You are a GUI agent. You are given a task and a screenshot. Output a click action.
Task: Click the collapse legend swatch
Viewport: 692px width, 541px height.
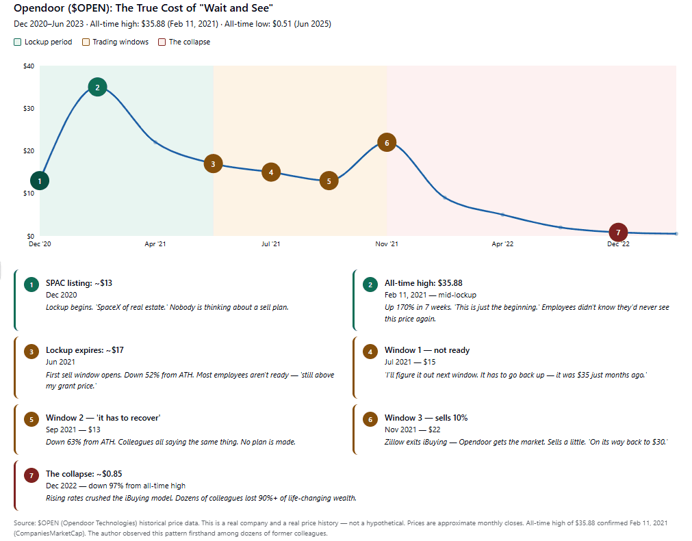[x=162, y=42]
